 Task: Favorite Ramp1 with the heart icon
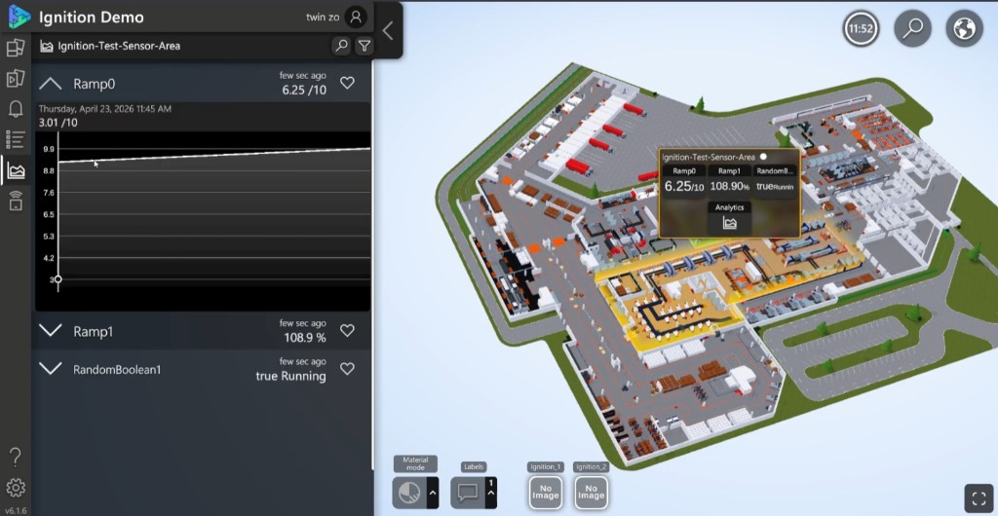(x=347, y=330)
